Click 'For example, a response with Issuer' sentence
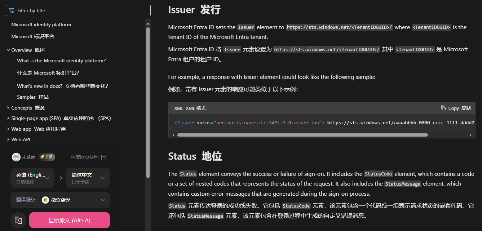Image resolution: width=482 pixels, height=231 pixels. pos(271,77)
